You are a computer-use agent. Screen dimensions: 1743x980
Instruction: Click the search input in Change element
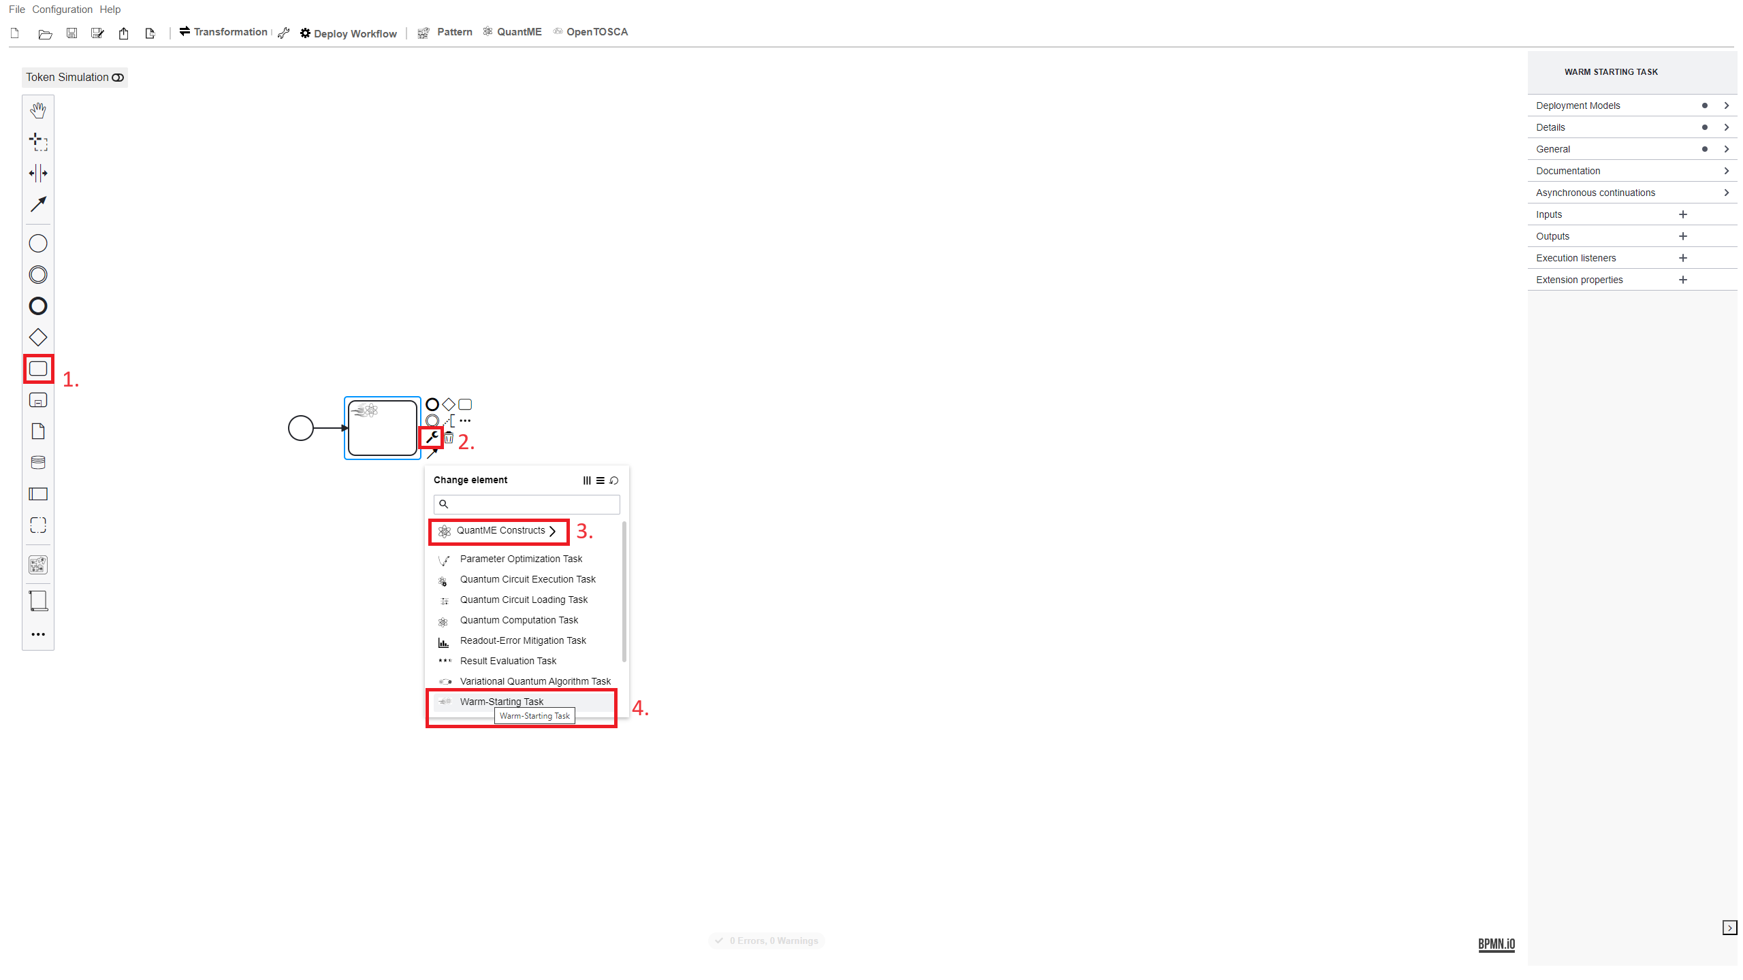[x=526, y=504]
